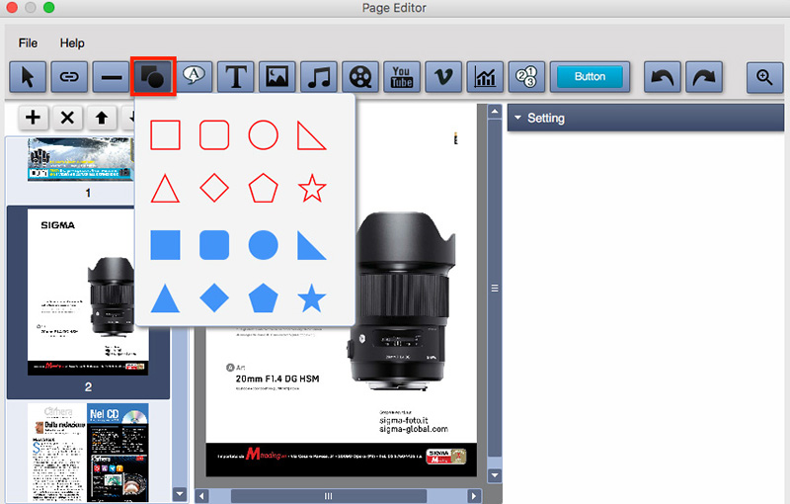
Task: Choose the filled blue right triangle
Action: click(x=311, y=245)
